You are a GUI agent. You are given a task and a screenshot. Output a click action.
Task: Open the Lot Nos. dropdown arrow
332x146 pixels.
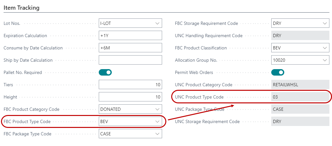pyautogui.click(x=157, y=23)
